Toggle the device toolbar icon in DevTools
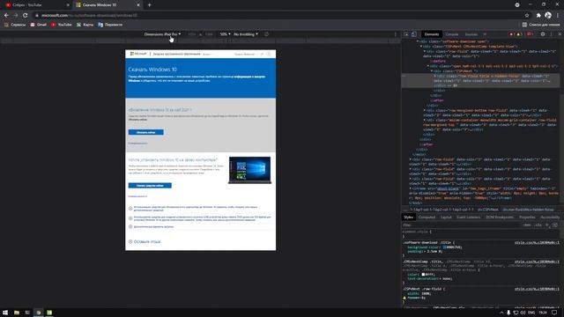This screenshot has height=317, width=564. (x=414, y=34)
